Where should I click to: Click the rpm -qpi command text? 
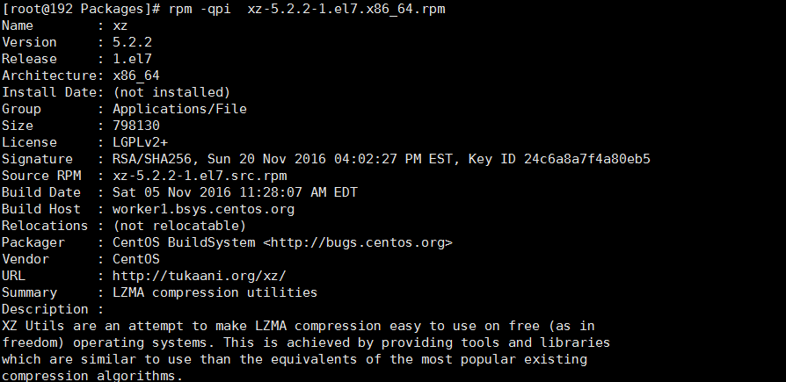tap(199, 10)
